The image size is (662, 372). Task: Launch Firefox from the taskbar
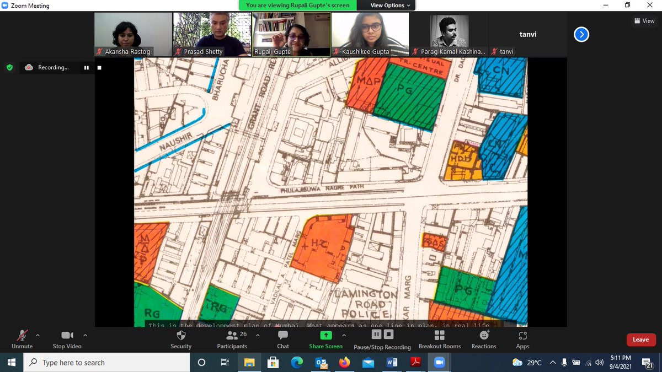(x=344, y=363)
